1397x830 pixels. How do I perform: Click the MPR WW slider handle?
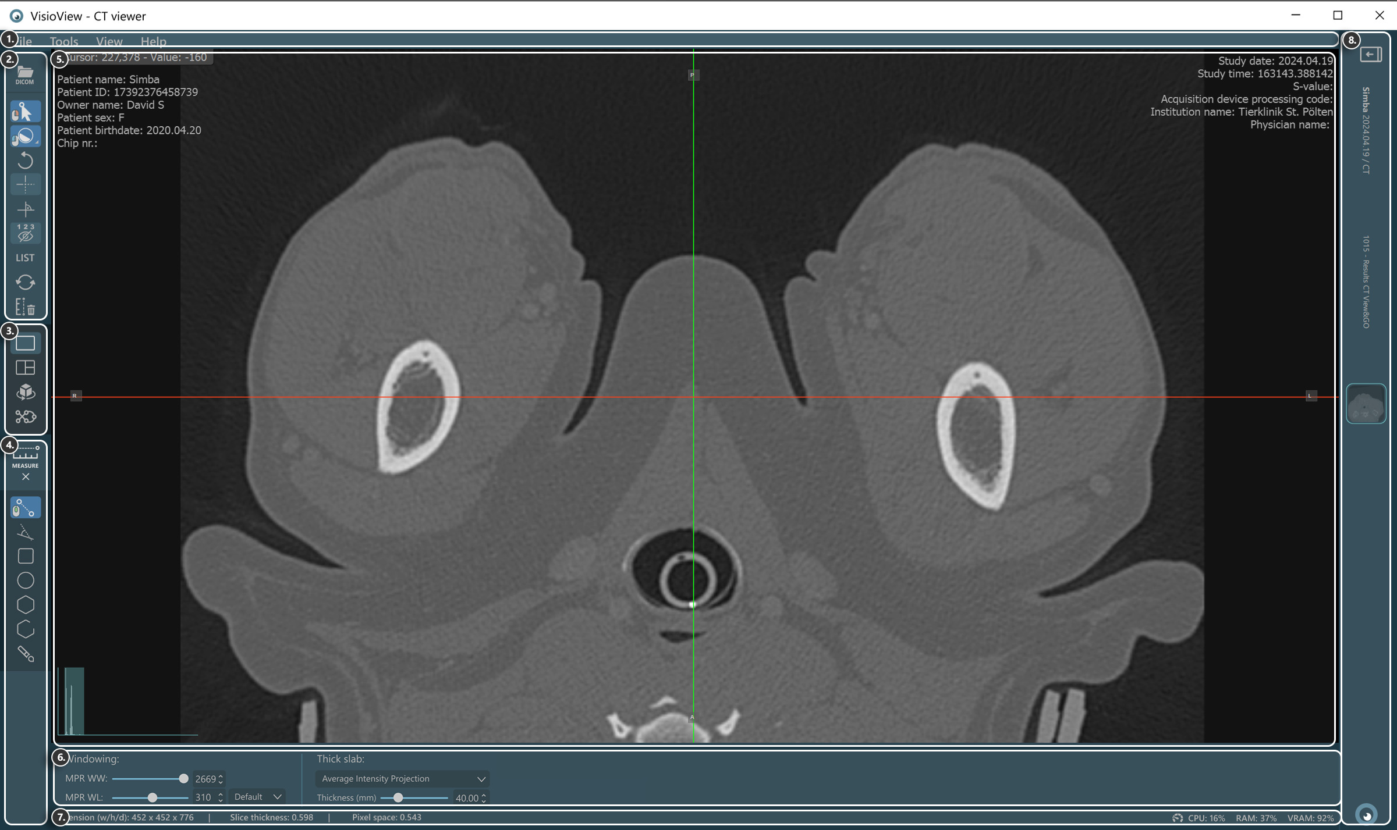[x=183, y=779]
